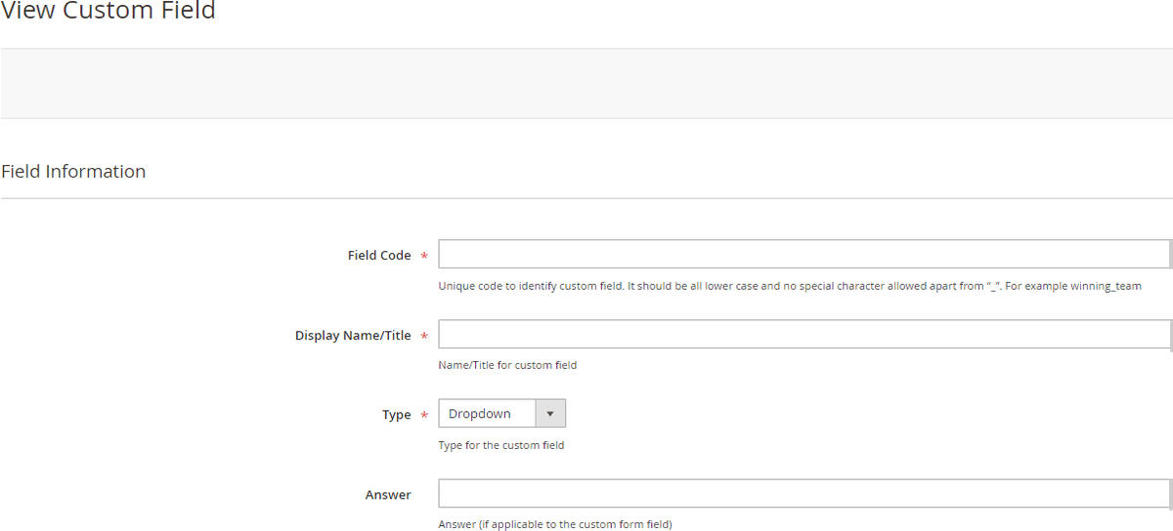The width and height of the screenshot is (1173, 531).
Task: Click the red asterisk beside Field Code
Action: tap(424, 257)
